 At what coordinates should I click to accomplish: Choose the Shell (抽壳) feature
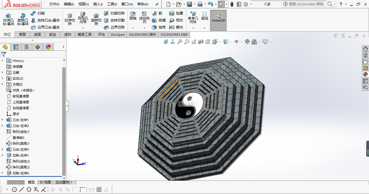click(159, 27)
